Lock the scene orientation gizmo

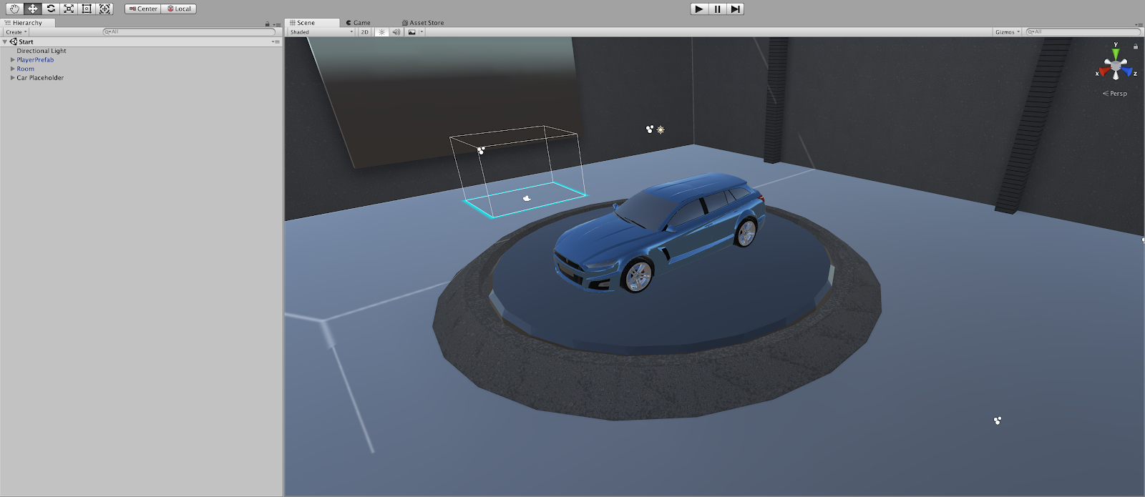pos(1135,46)
